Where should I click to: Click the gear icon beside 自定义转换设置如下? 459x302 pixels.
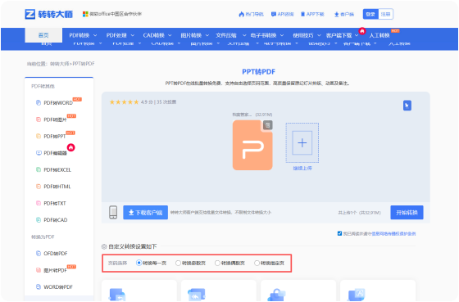(x=104, y=246)
